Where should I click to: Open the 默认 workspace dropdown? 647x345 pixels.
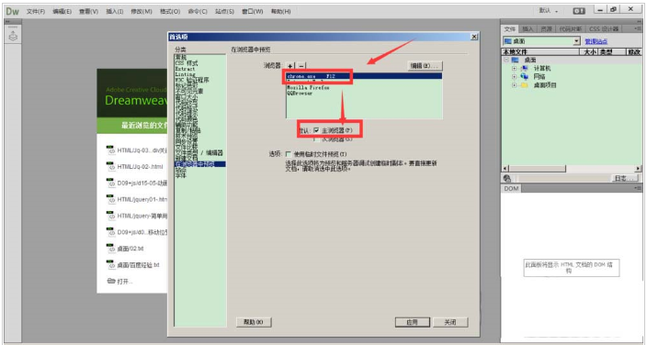pos(549,11)
